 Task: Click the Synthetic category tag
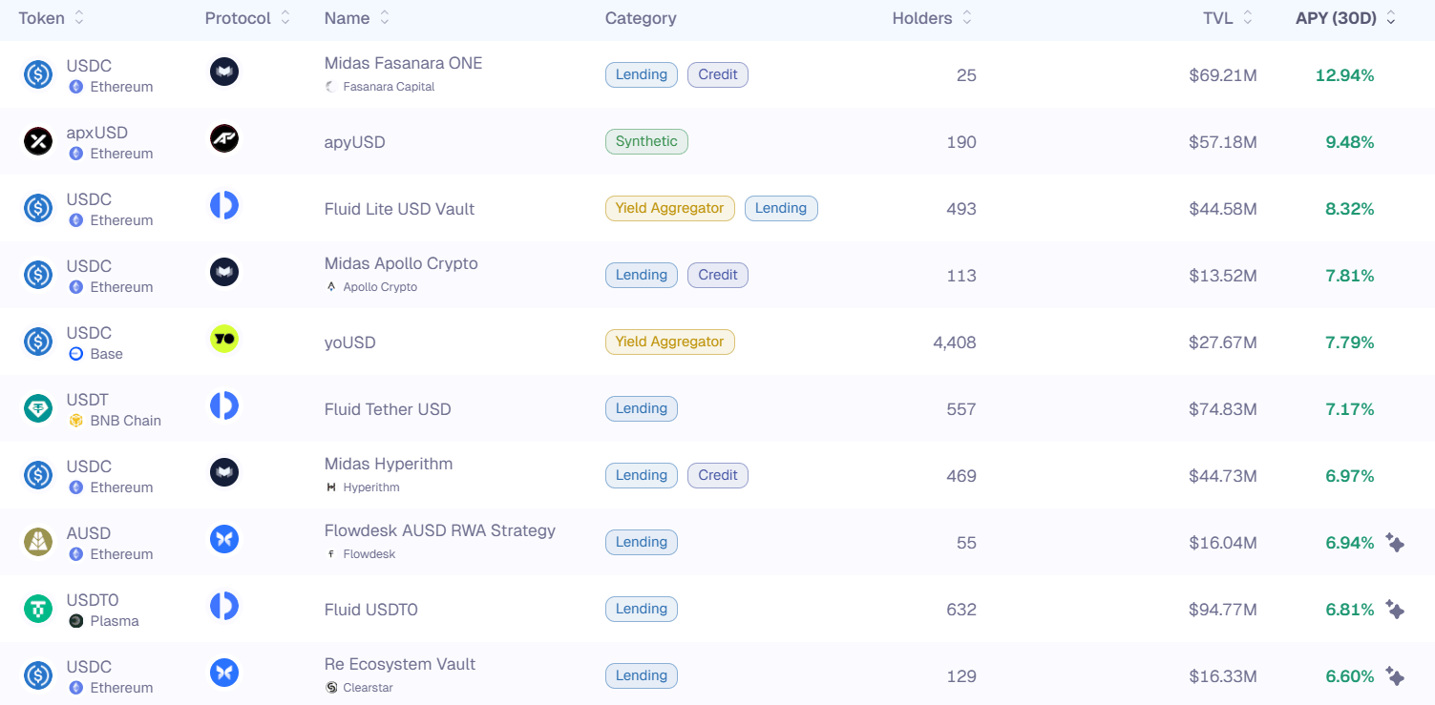pyautogui.click(x=646, y=142)
